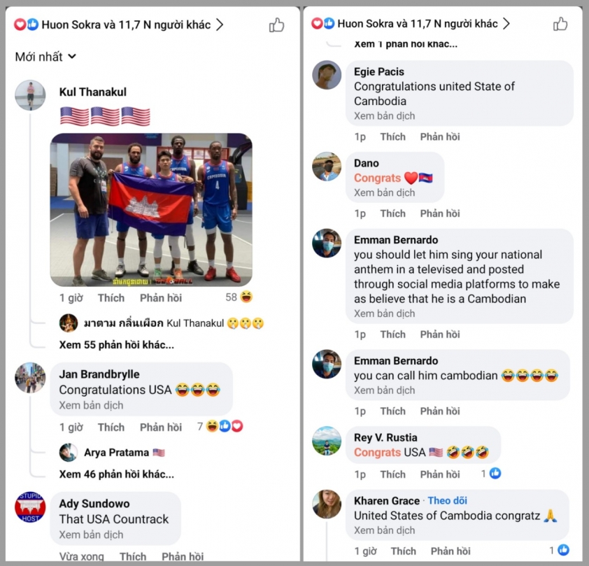Open Kul Thanakul's profile picture
This screenshot has height=566, width=589.
[x=30, y=95]
